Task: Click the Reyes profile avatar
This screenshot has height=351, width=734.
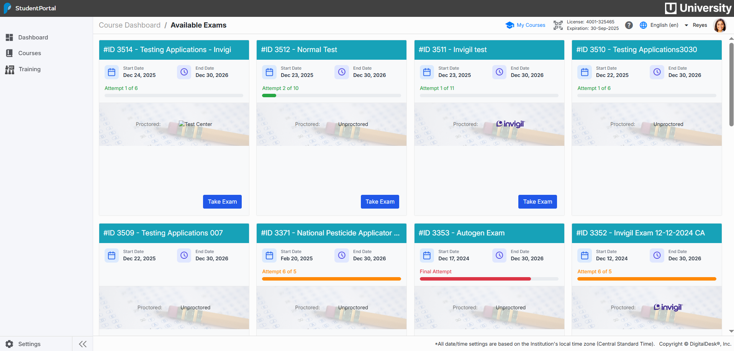Action: pyautogui.click(x=720, y=25)
